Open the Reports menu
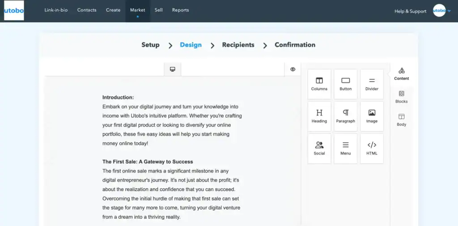This screenshot has width=458, height=226. (181, 10)
